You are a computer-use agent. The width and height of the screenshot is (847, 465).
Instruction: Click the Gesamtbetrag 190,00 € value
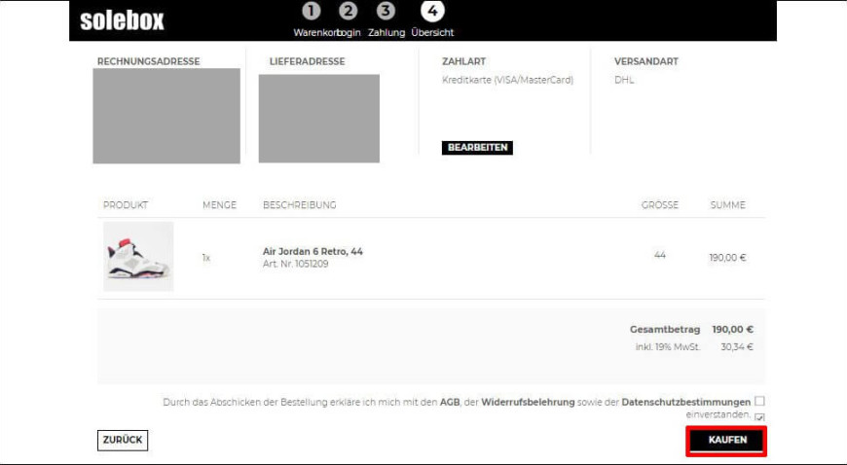(732, 330)
